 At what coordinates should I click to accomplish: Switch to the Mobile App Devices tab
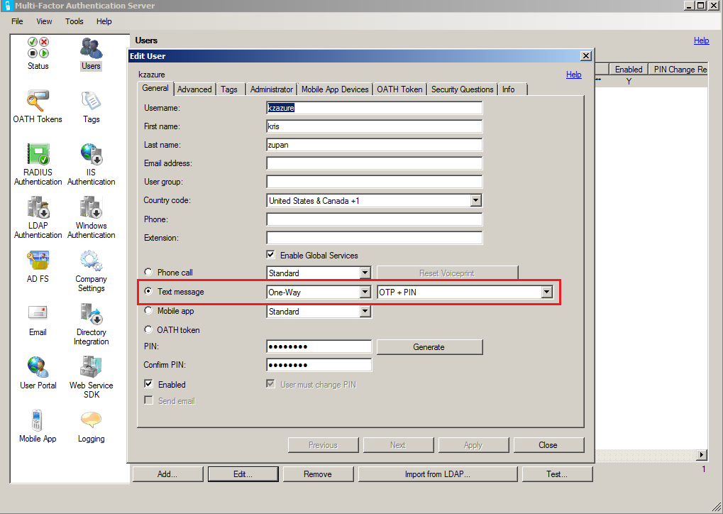pos(335,89)
